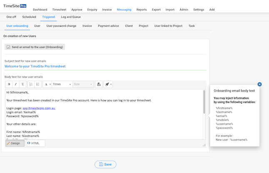Open the Approve menu

[77, 10]
